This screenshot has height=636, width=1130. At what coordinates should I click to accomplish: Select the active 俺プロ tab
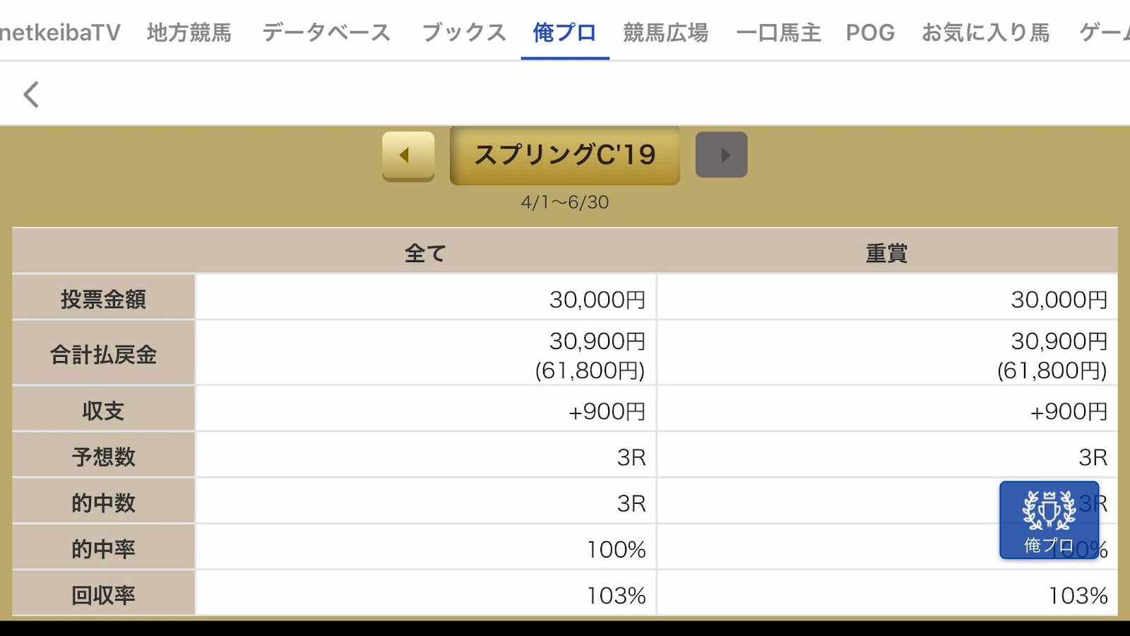coord(565,33)
